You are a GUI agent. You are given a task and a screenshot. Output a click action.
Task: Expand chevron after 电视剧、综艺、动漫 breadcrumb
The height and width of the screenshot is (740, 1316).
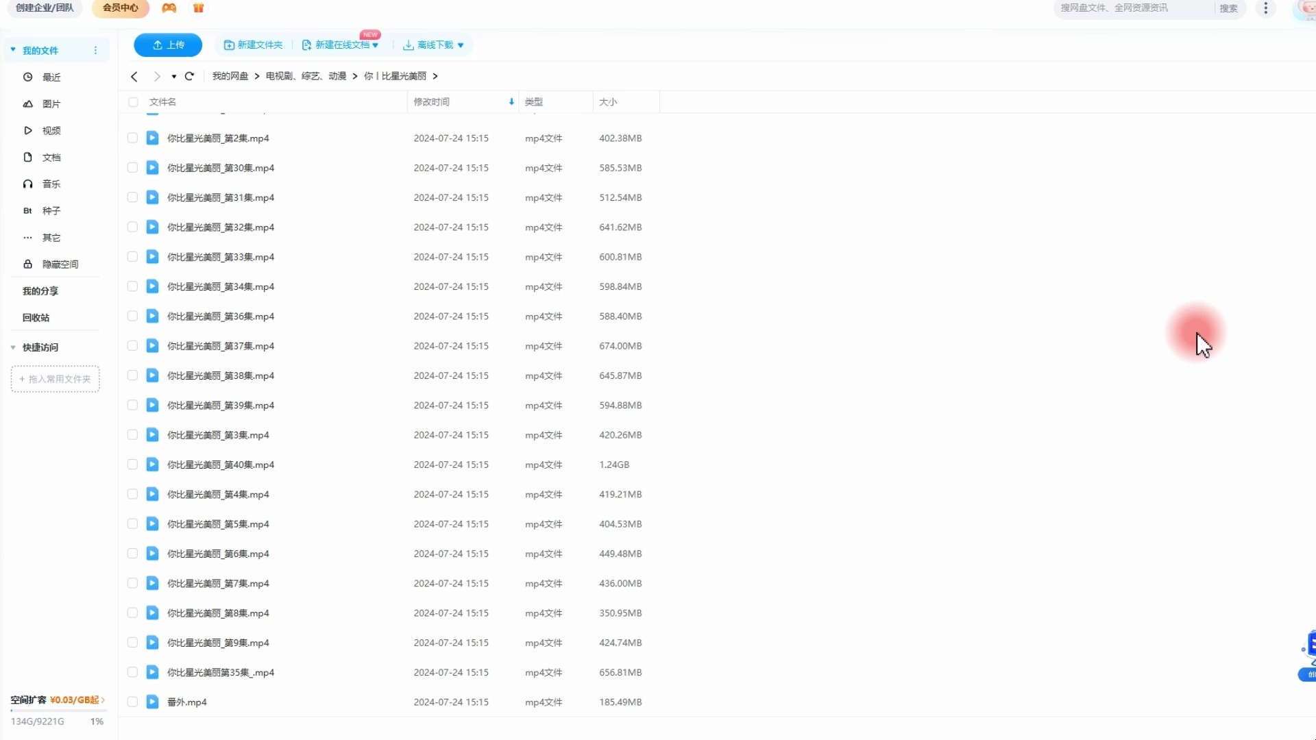355,76
